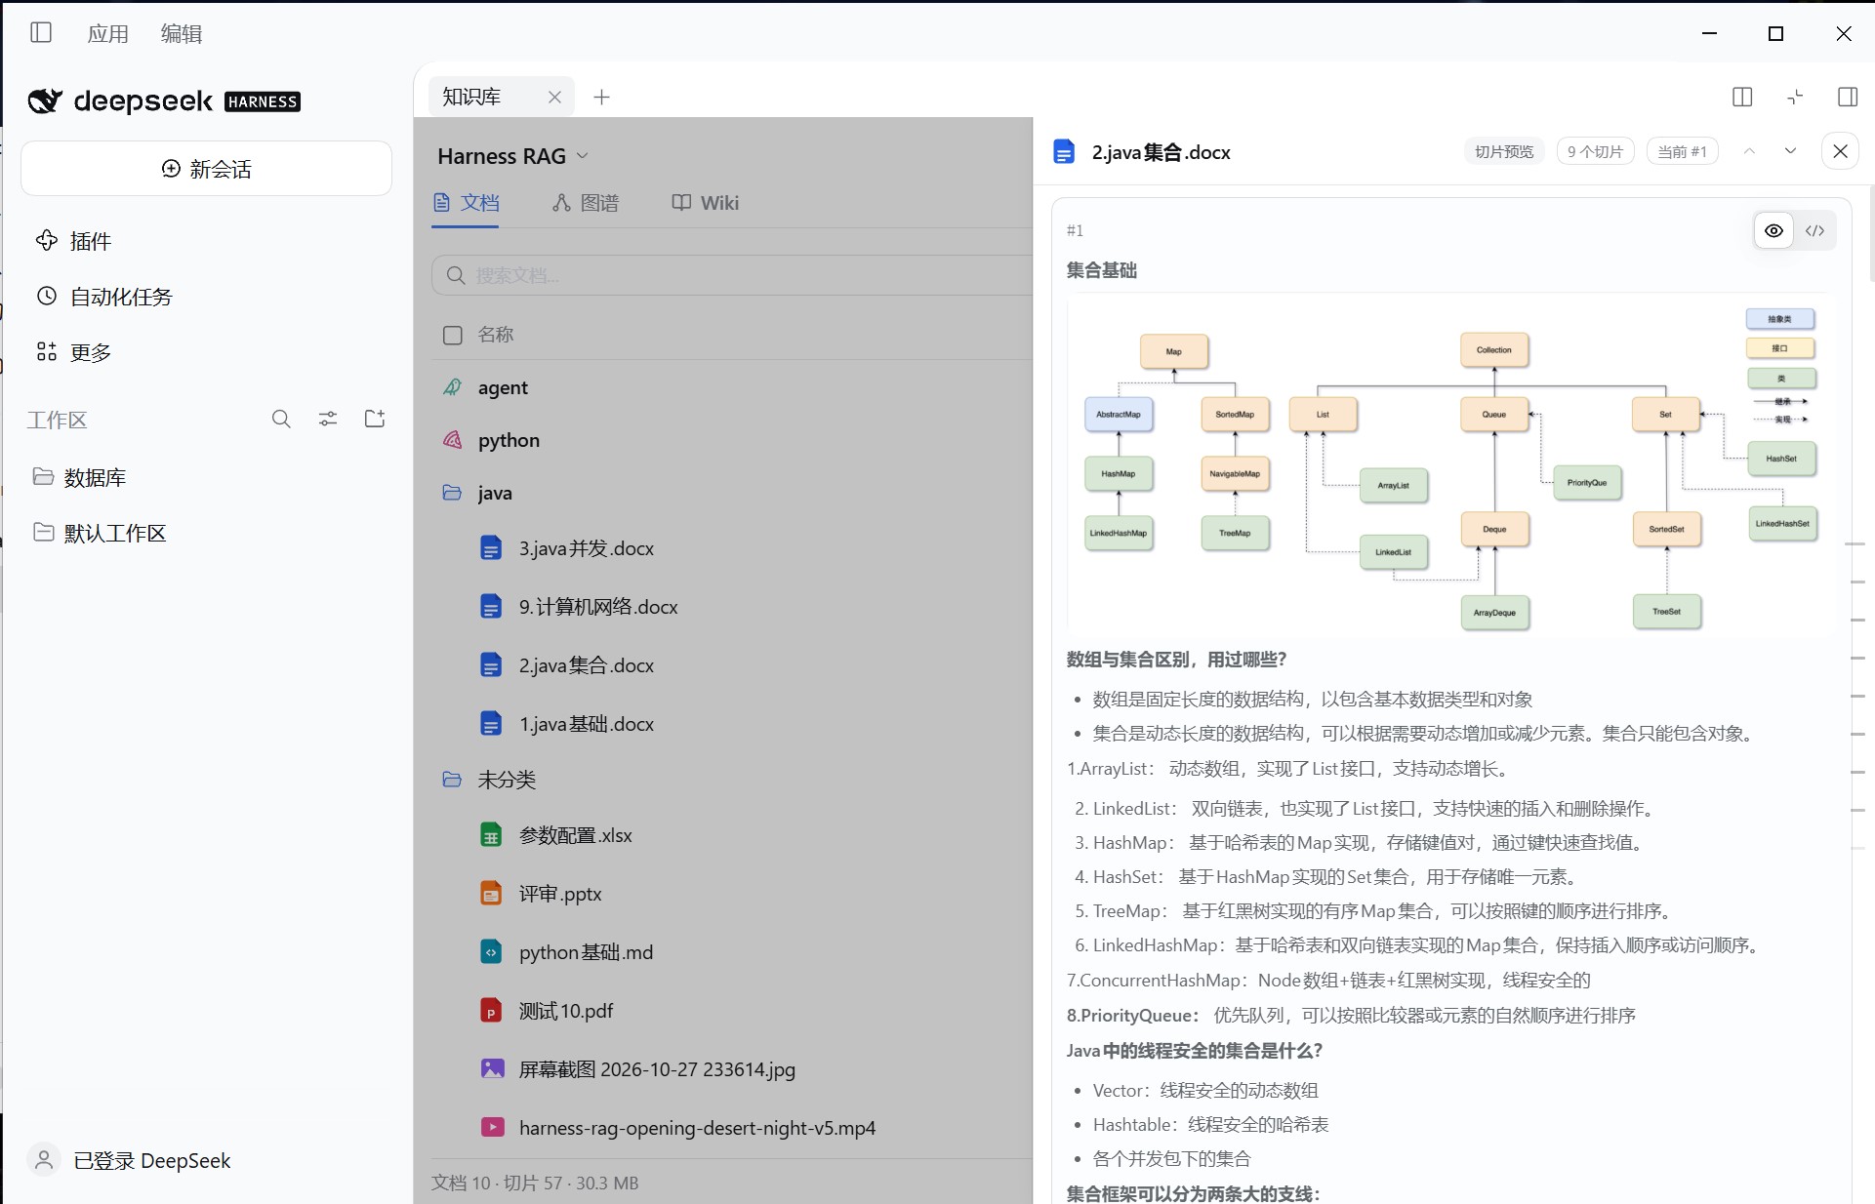Switch to source code view icon
The image size is (1875, 1204).
(x=1814, y=230)
